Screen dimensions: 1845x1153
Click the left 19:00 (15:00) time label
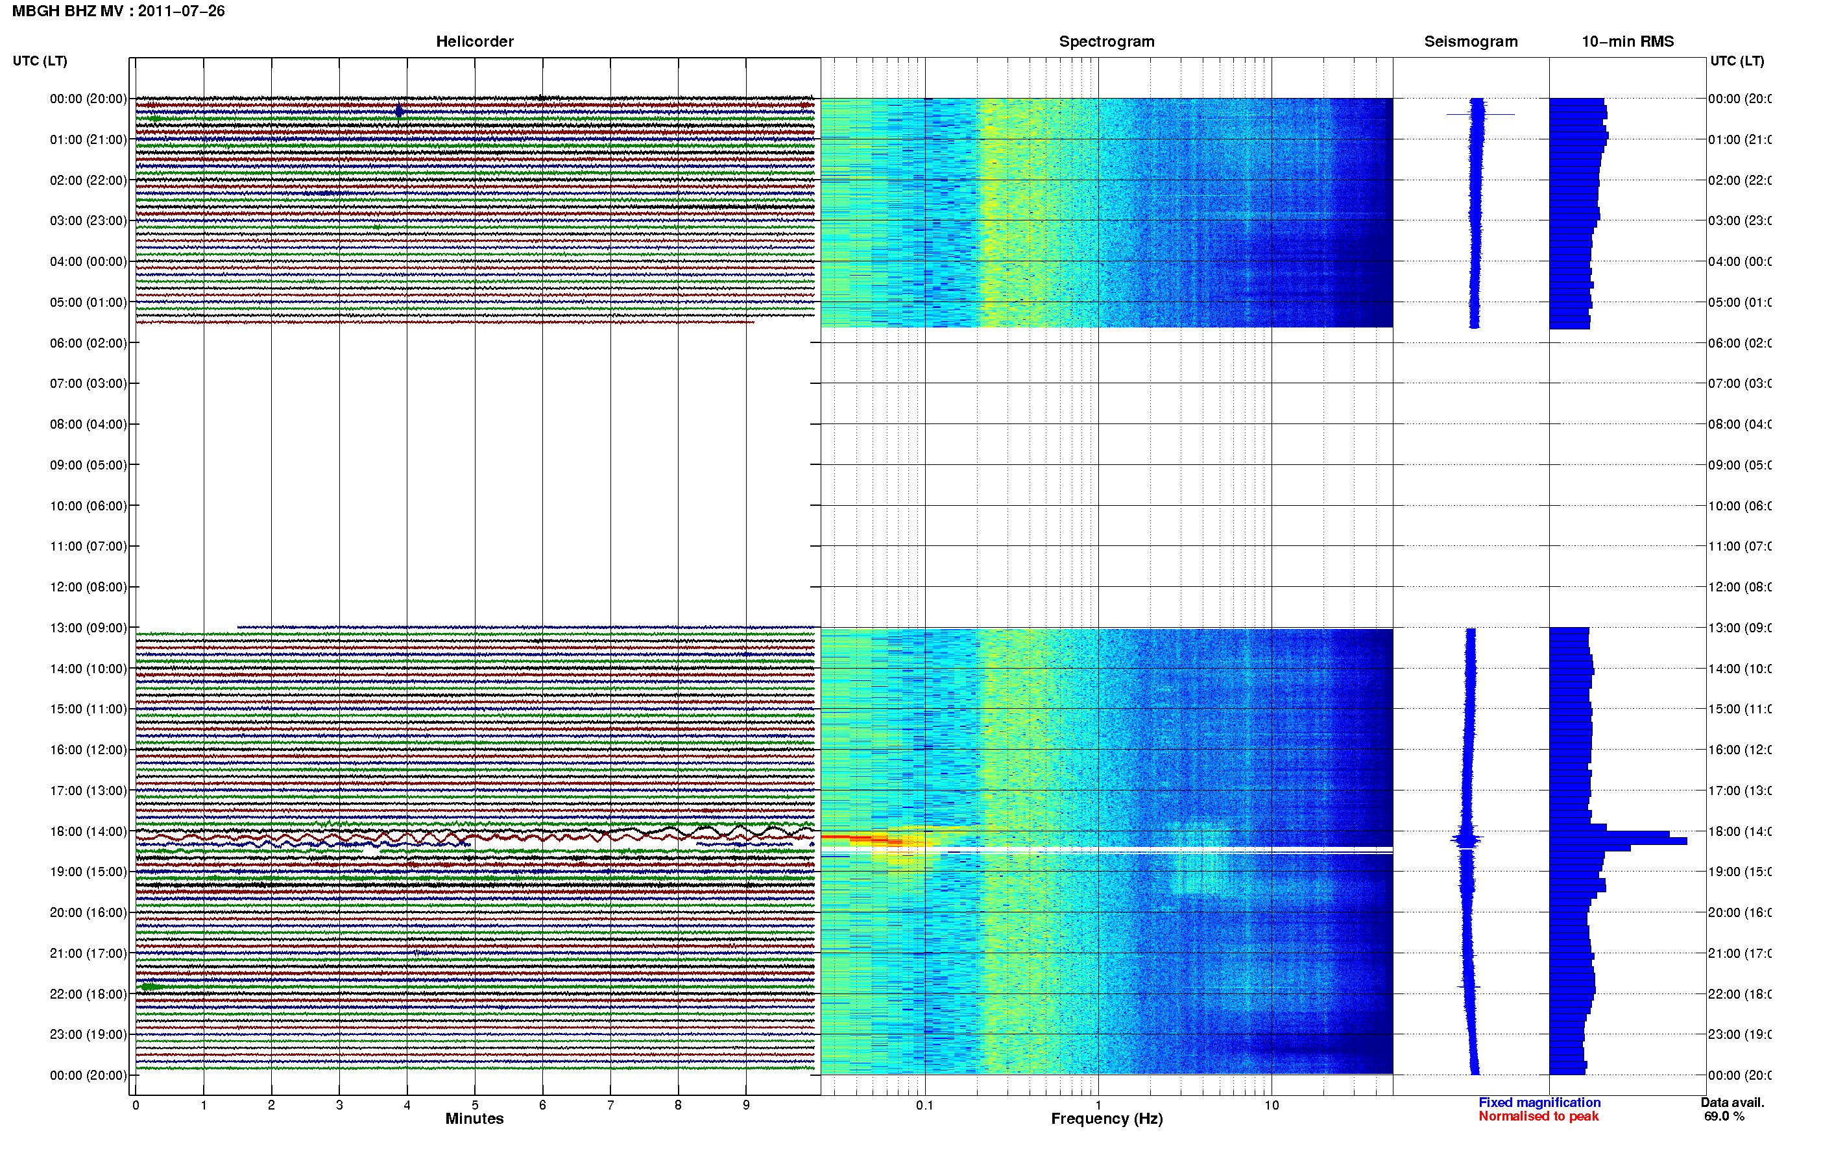coord(88,872)
